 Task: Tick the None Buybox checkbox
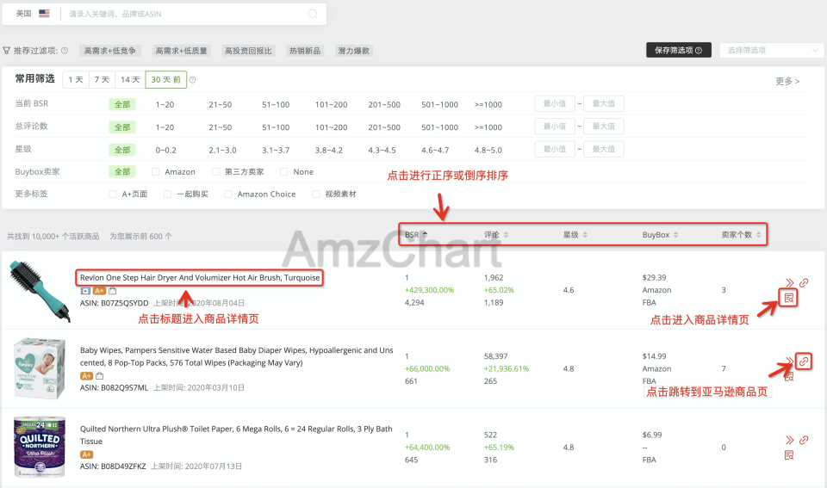point(283,172)
